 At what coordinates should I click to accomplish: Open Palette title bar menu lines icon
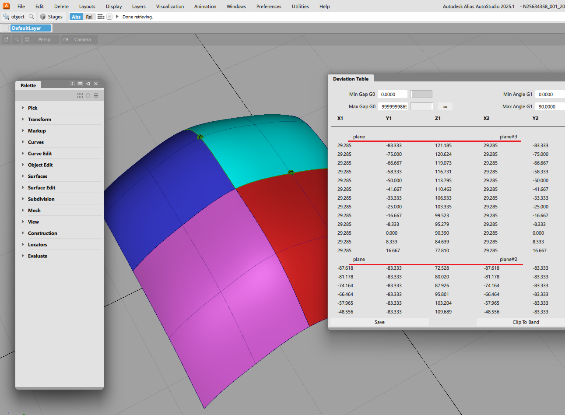(80, 84)
